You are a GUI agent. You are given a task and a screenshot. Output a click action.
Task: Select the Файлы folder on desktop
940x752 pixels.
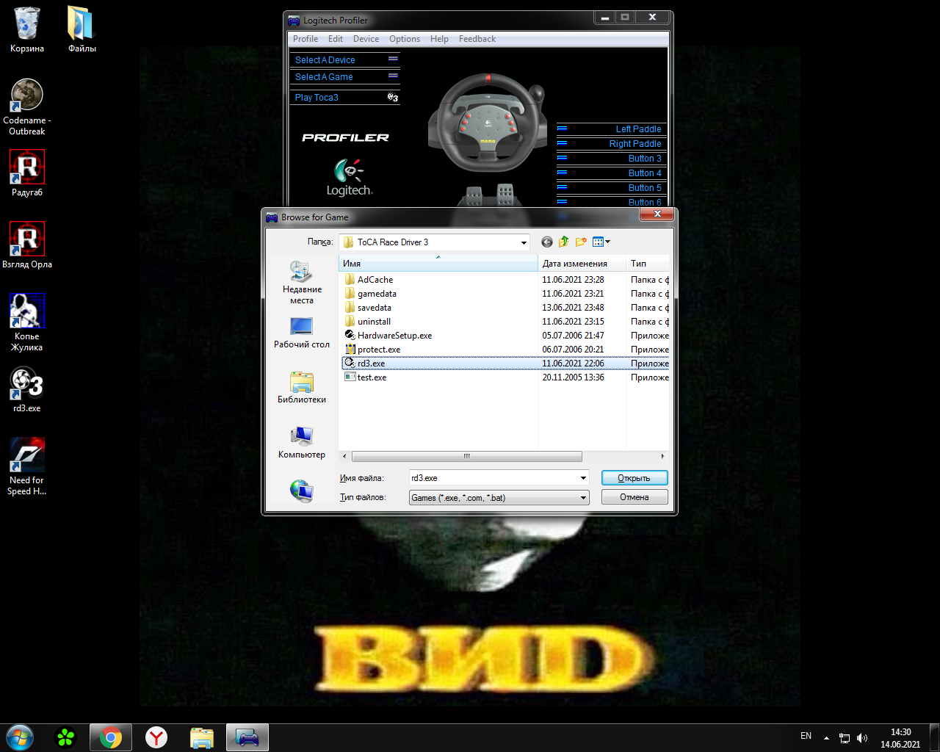[82, 30]
